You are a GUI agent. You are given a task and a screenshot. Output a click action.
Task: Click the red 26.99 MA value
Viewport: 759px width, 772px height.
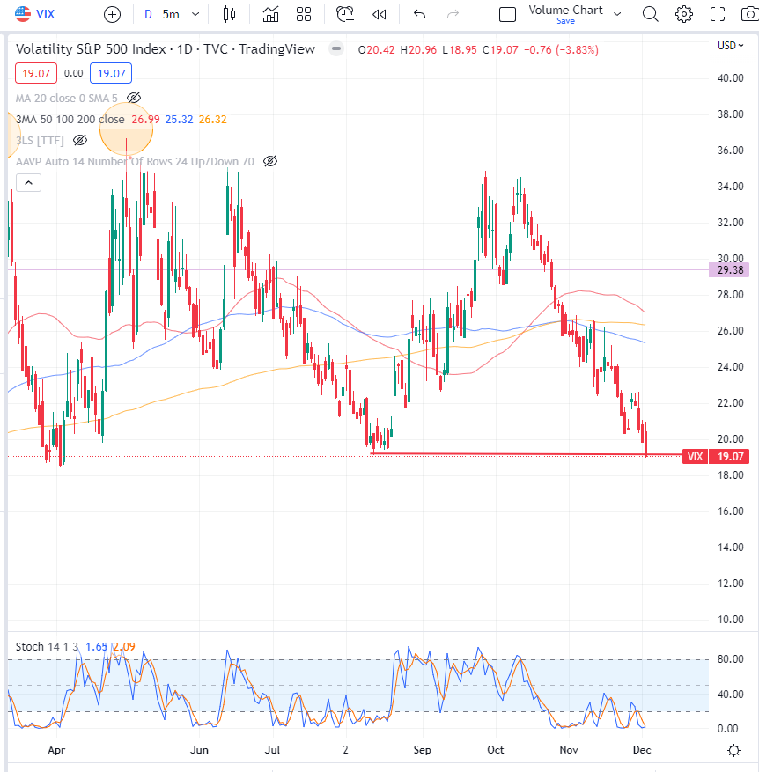click(x=145, y=120)
